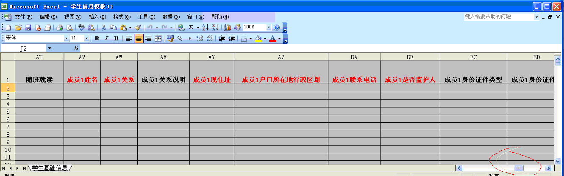564x176 pixels.
Task: Expand the font size dropdown
Action: point(86,38)
